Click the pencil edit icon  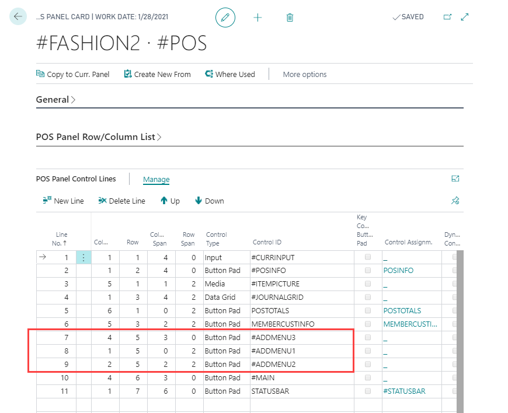click(x=225, y=17)
